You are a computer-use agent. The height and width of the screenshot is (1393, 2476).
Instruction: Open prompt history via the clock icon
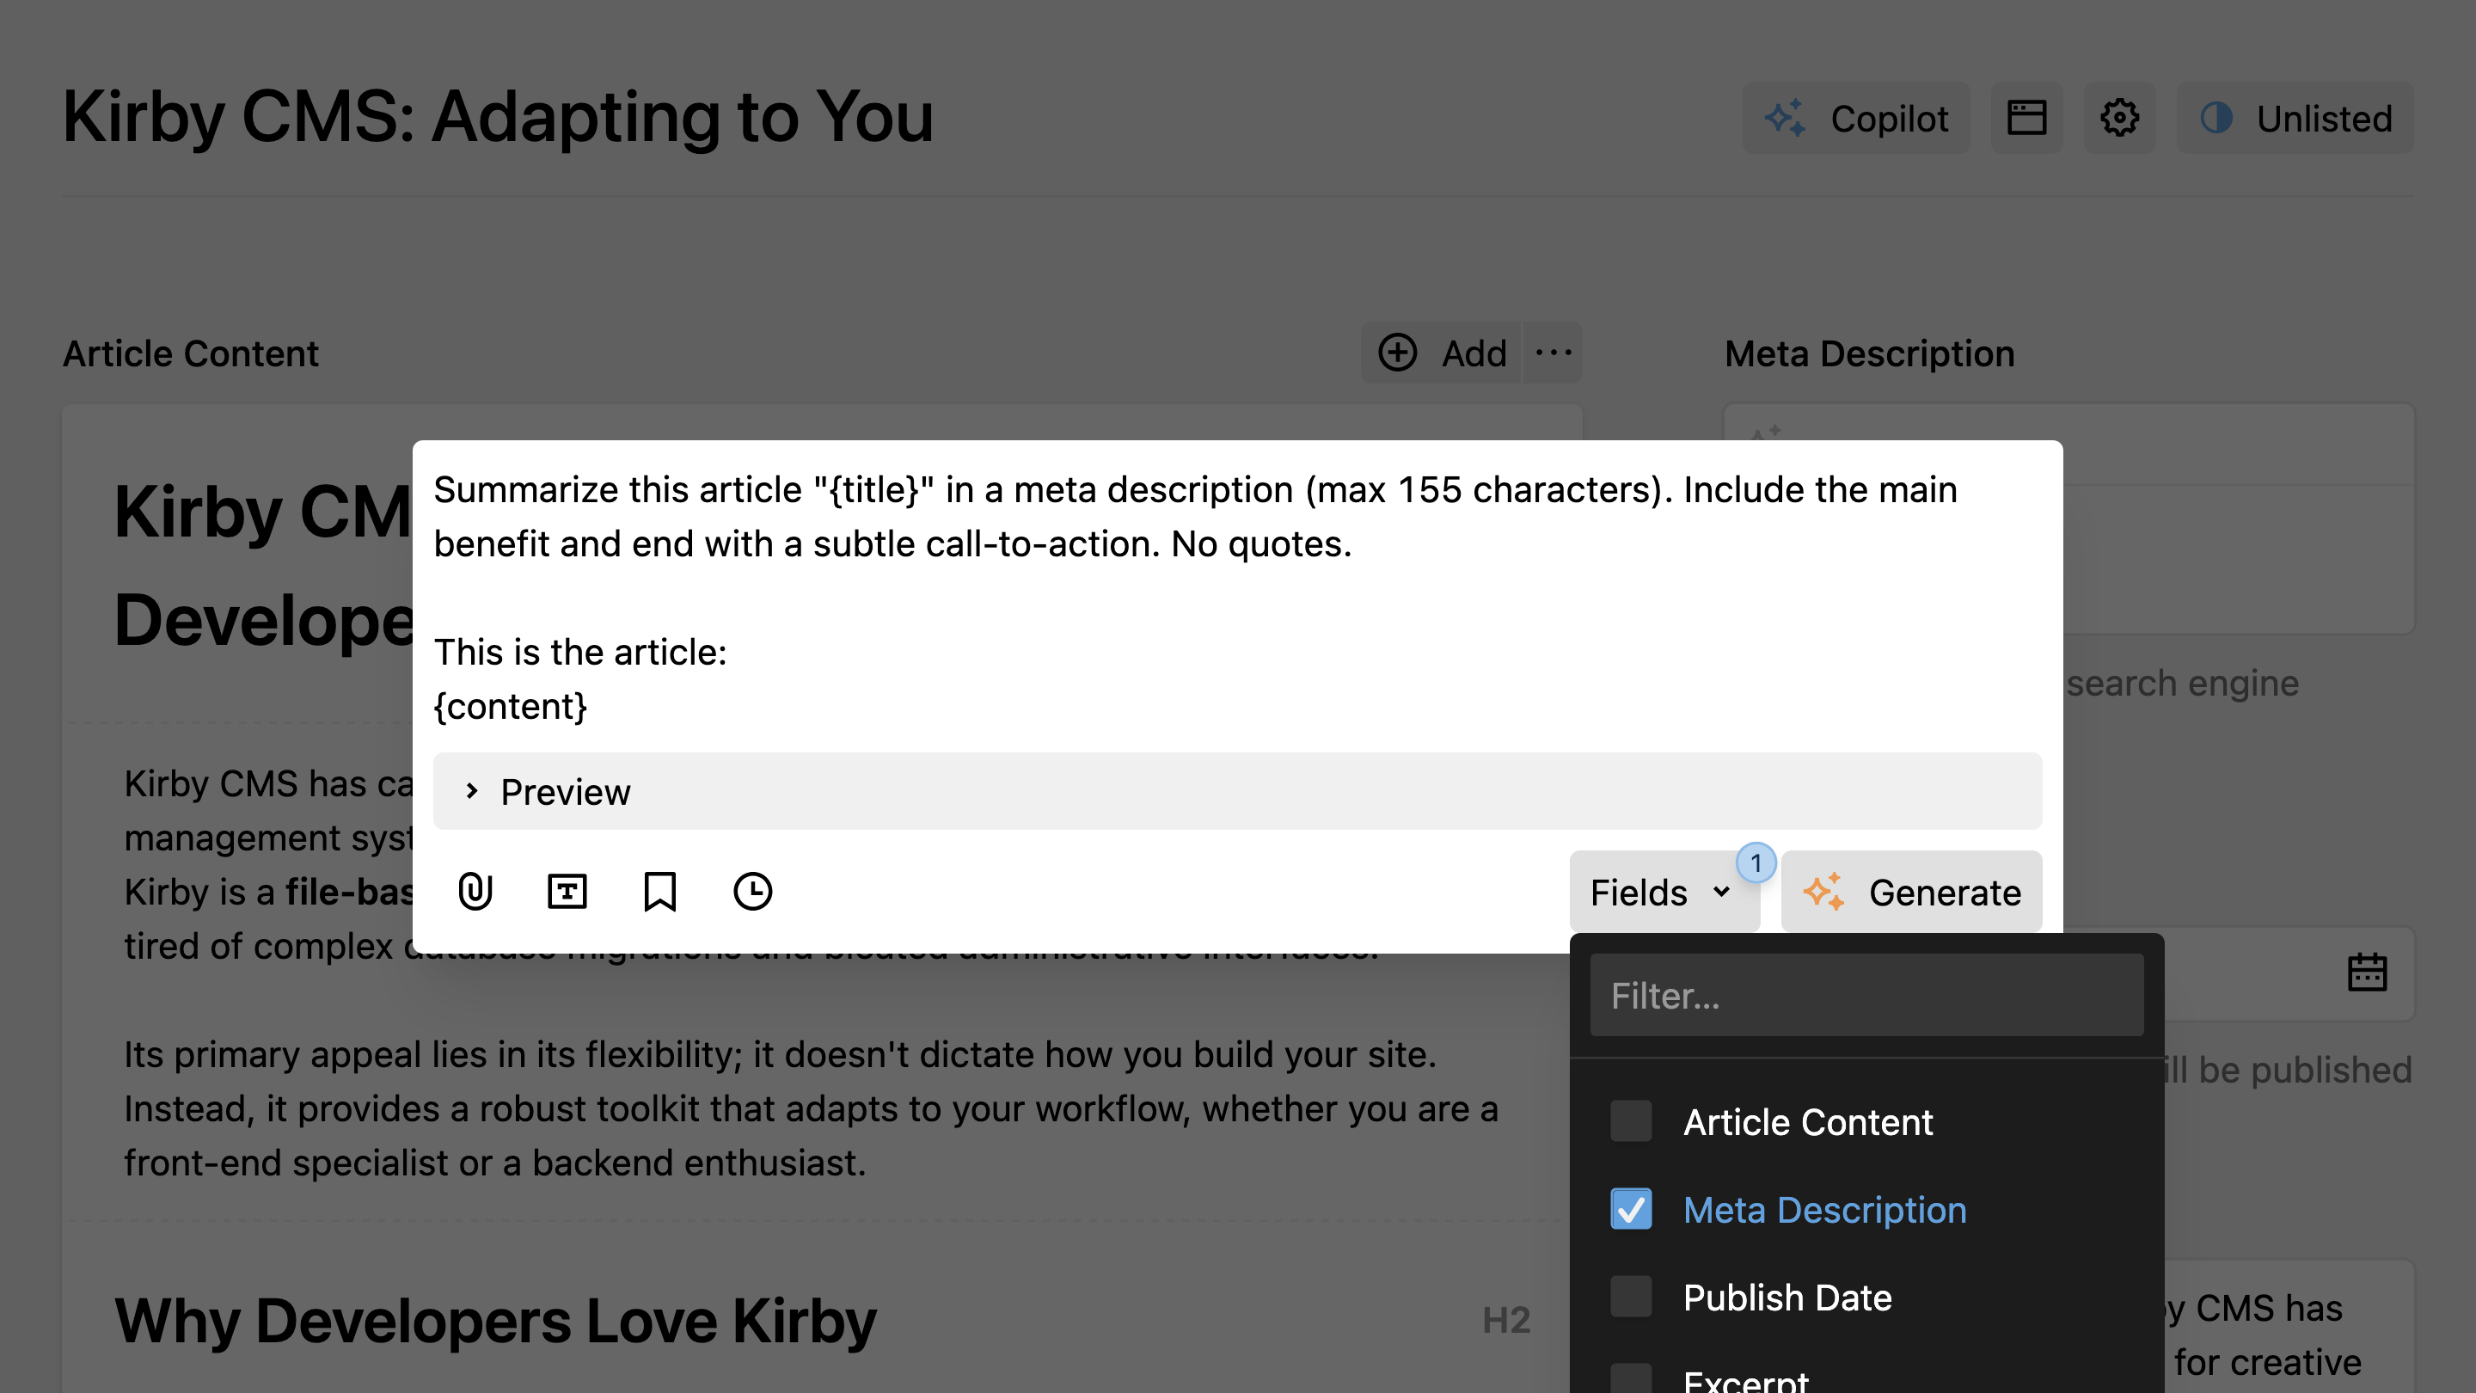point(752,891)
